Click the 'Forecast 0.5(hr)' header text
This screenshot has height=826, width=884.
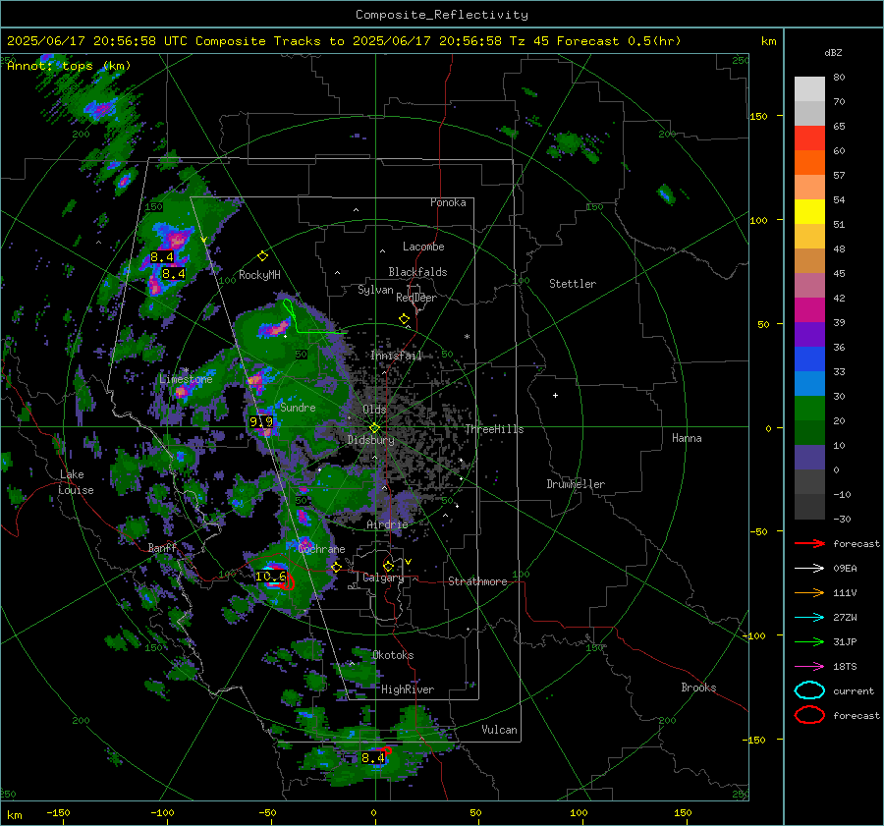coord(619,41)
